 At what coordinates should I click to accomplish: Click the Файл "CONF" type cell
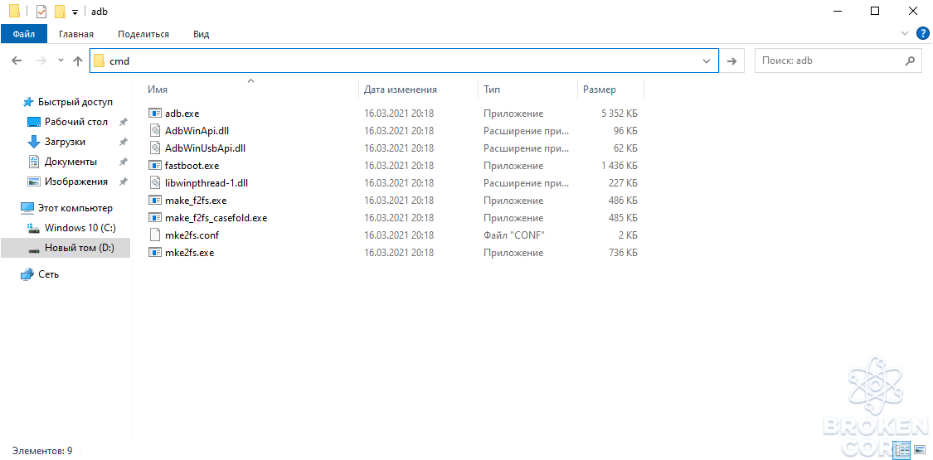click(514, 235)
